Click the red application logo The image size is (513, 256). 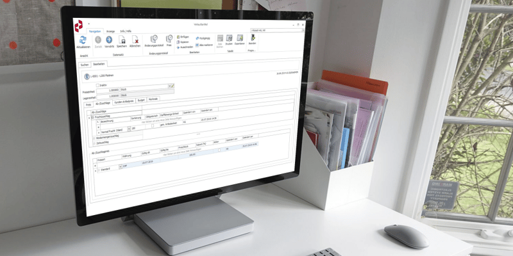pos(78,26)
